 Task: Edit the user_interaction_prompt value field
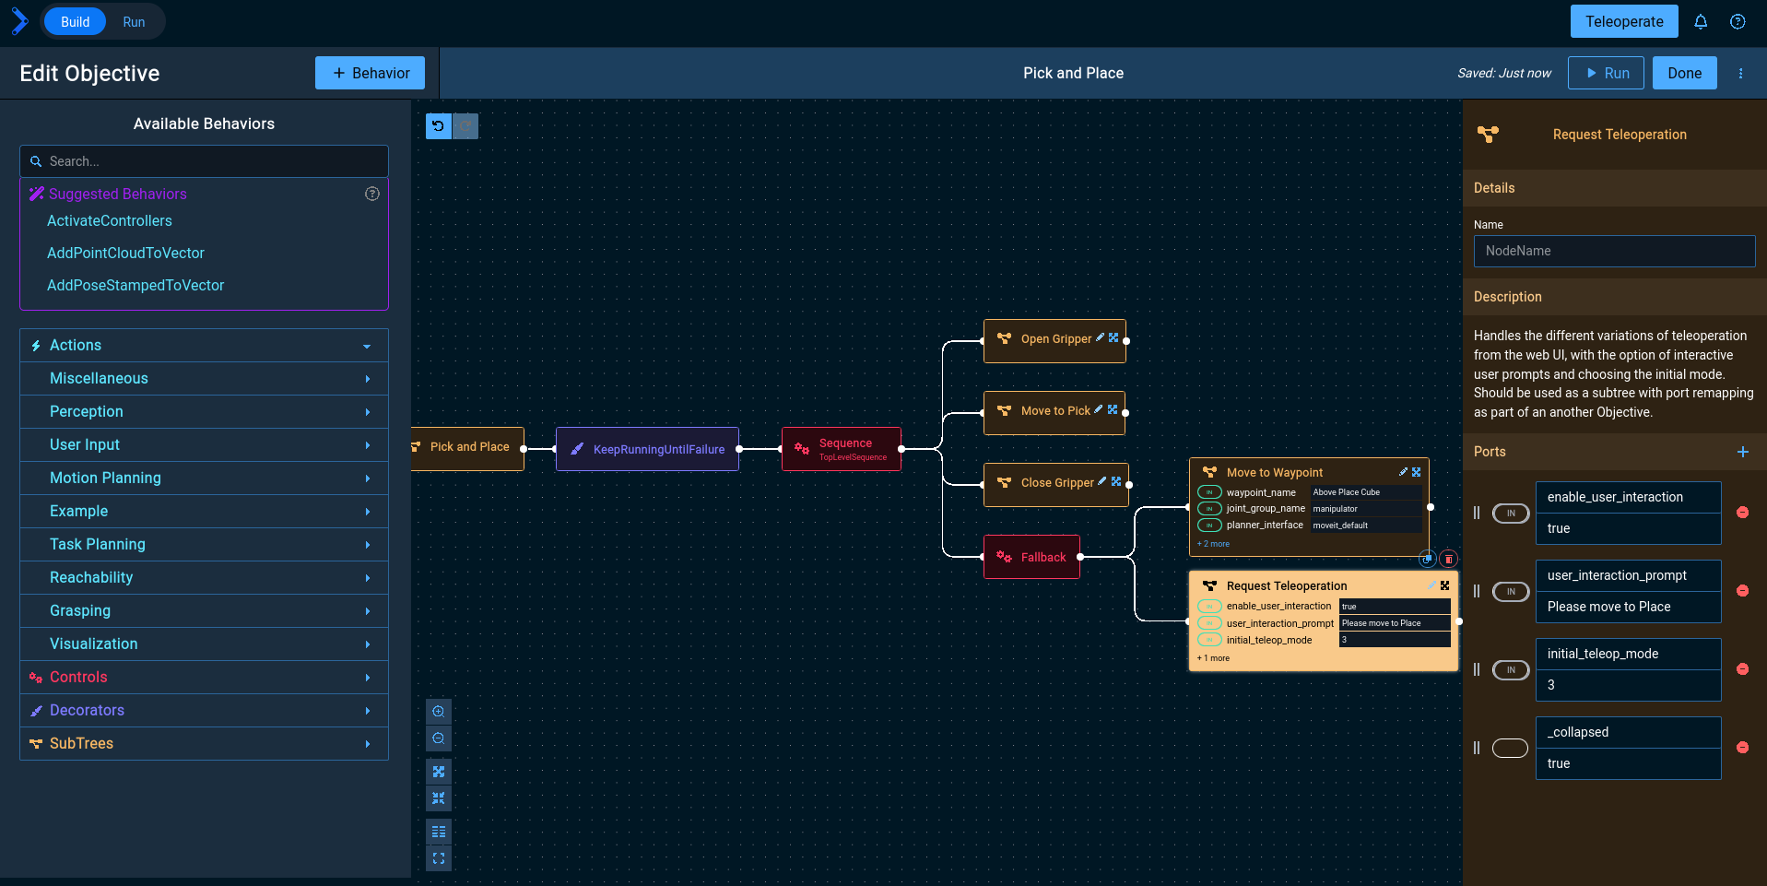tap(1628, 607)
